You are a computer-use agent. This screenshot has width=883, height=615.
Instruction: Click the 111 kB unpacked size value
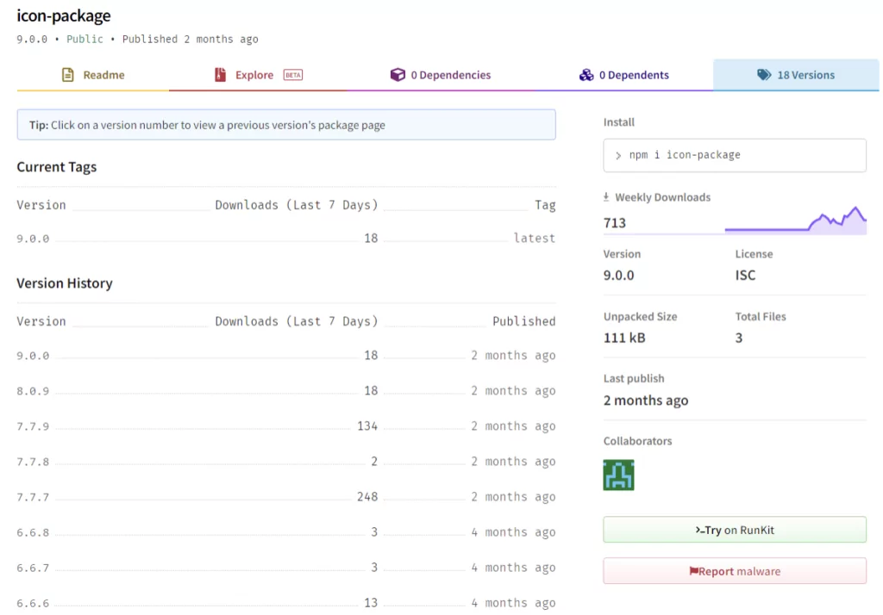624,338
